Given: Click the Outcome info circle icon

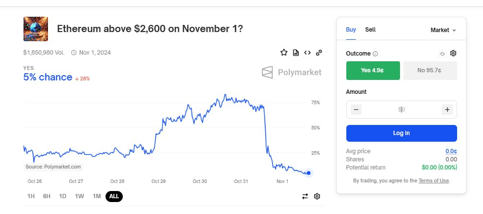Looking at the screenshot, I should tap(375, 54).
